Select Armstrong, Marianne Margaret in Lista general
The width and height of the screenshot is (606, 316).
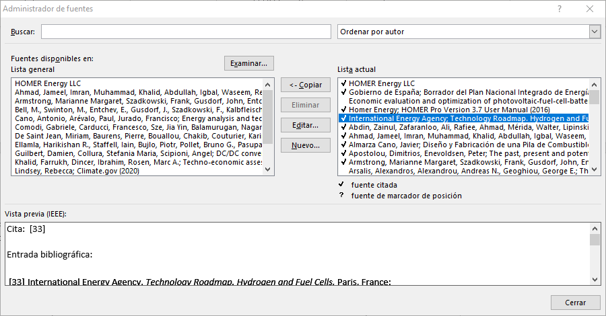[x=138, y=101]
